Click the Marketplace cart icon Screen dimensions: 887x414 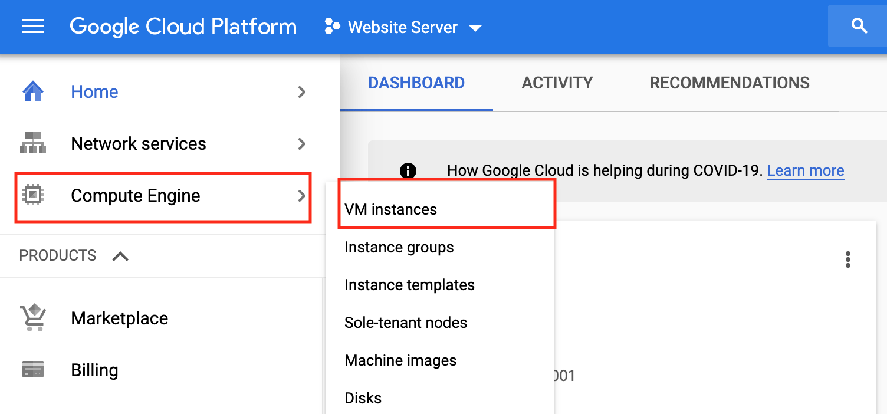coord(33,318)
